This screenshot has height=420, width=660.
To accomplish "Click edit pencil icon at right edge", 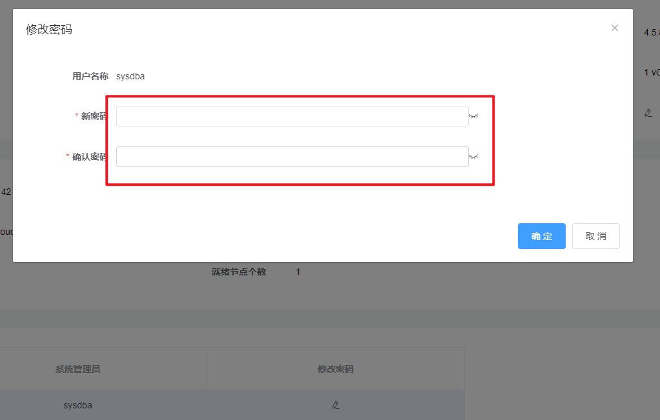I will (x=648, y=112).
